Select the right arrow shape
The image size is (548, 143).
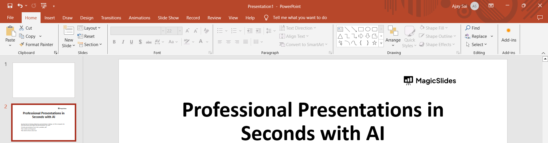pyautogui.click(x=361, y=36)
